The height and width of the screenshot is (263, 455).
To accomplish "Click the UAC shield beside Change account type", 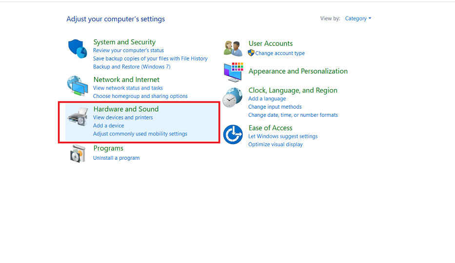I will [251, 53].
